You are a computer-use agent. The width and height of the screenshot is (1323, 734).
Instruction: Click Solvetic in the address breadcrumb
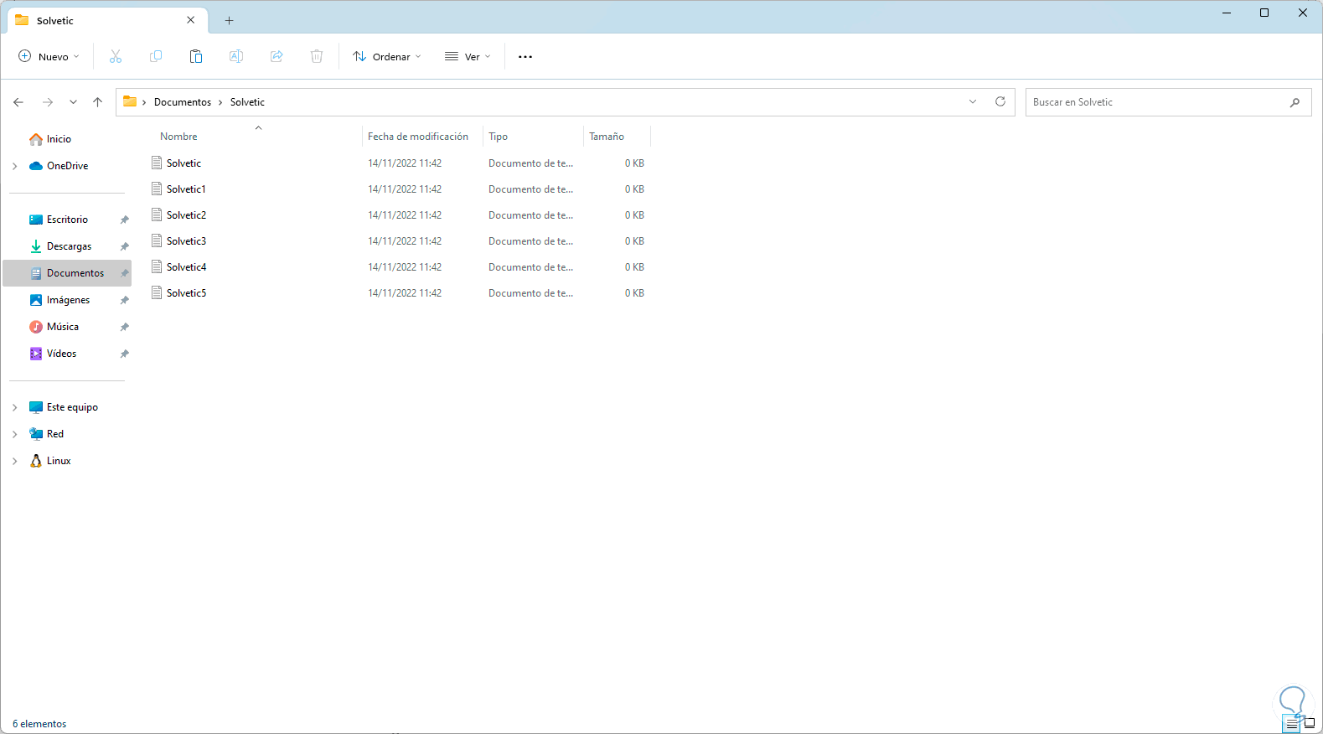(247, 102)
